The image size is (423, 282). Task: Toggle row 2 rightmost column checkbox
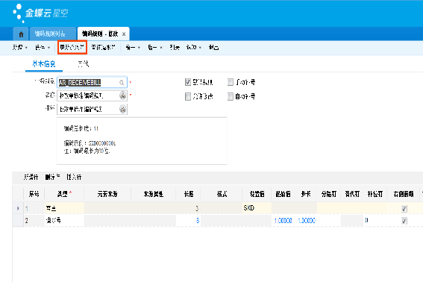pos(404,221)
